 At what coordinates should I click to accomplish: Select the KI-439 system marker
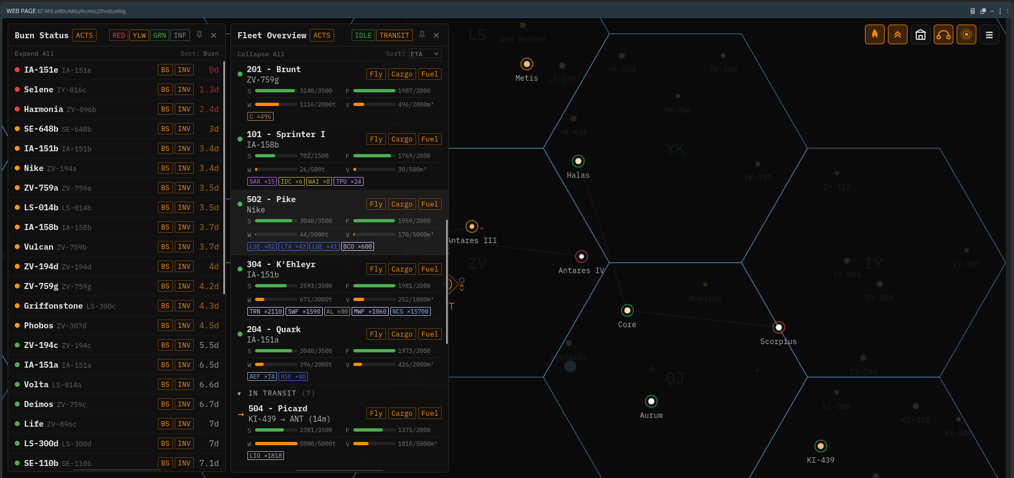820,446
